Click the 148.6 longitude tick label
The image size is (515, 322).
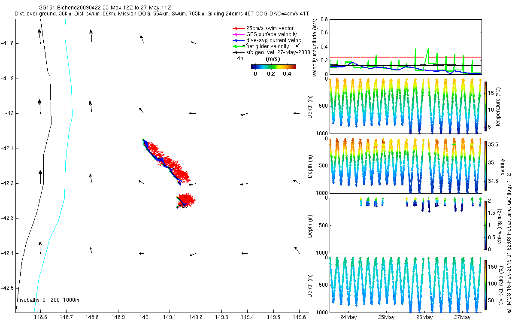coord(40,317)
